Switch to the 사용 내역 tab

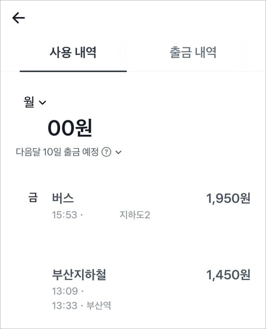73,53
